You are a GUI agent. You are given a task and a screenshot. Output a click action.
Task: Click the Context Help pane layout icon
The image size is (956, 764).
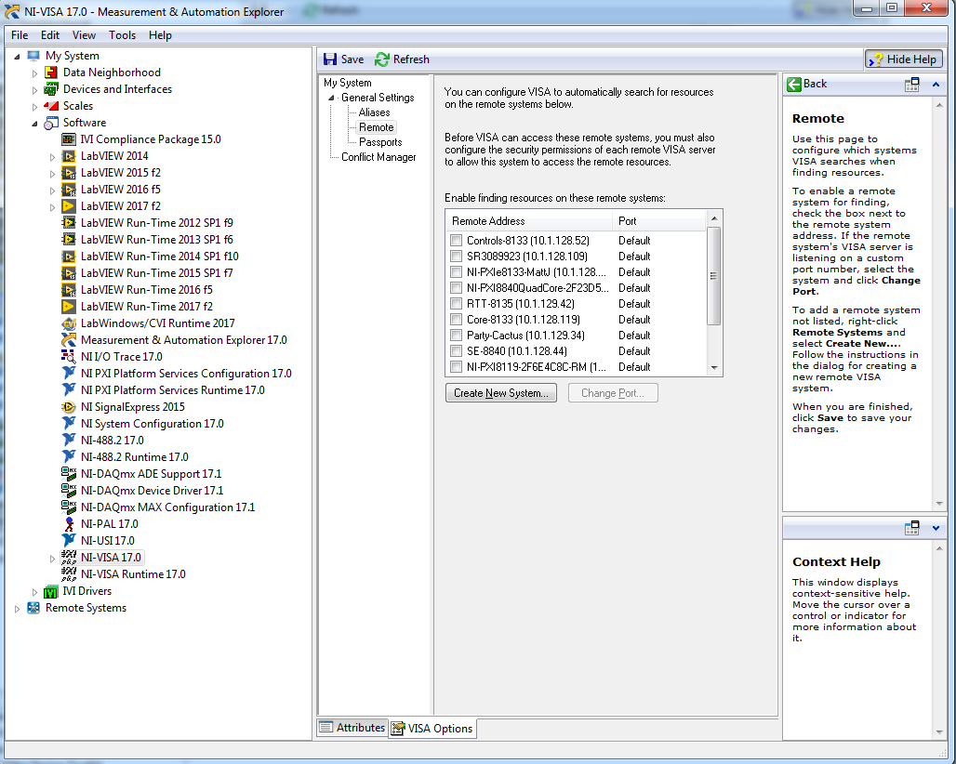click(x=912, y=528)
